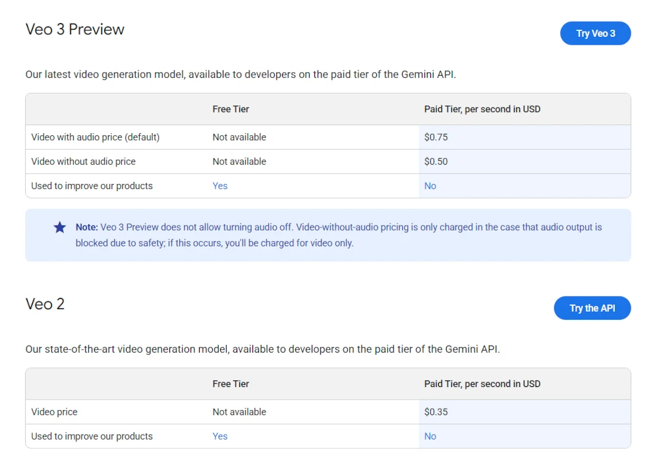The height and width of the screenshot is (468, 659).
Task: Click 'Used to improve our products' in Veo 3 table
Action: 92,186
